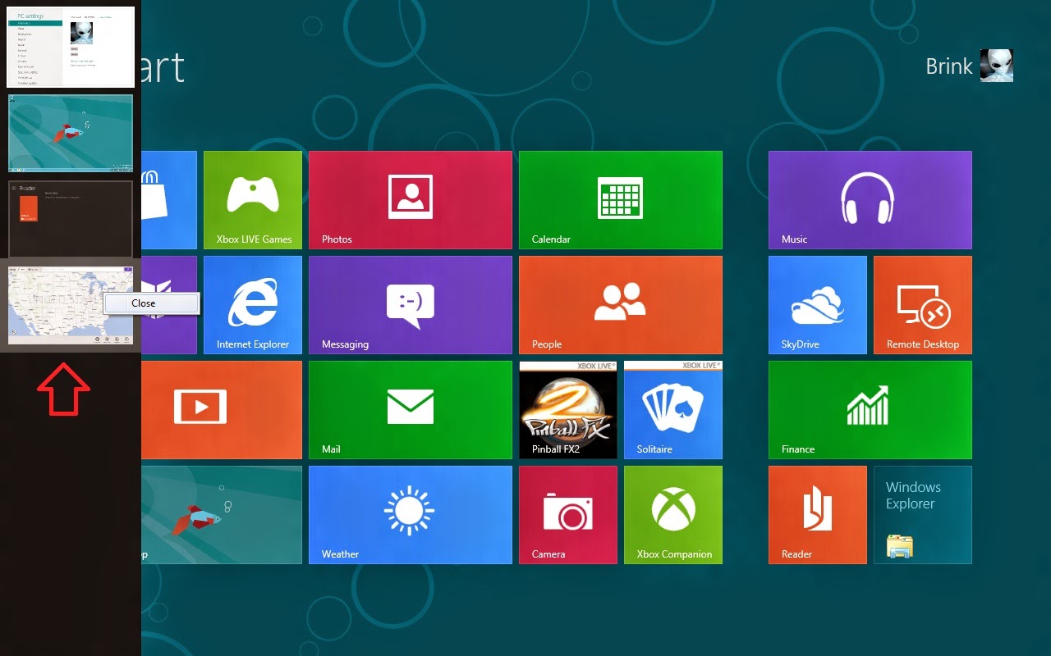Viewport: 1051px width, 656px height.
Task: Switch to the Desktop thumbnail in the sidebar
Action: coord(70,133)
